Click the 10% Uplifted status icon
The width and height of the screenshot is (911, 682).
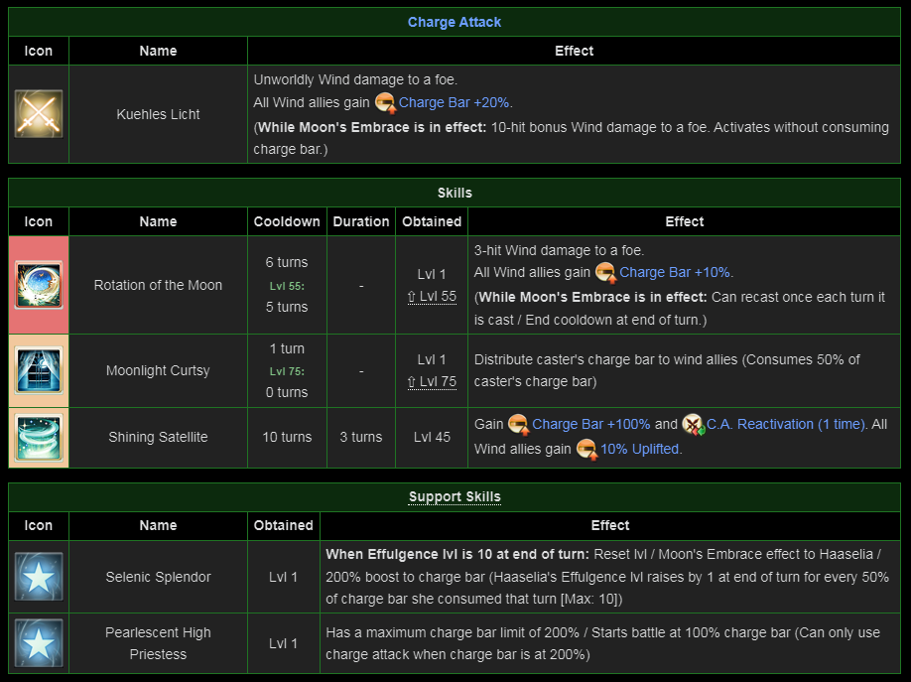tap(587, 450)
